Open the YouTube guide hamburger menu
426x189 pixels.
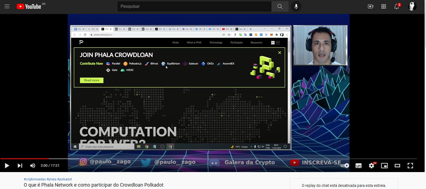coord(7,6)
